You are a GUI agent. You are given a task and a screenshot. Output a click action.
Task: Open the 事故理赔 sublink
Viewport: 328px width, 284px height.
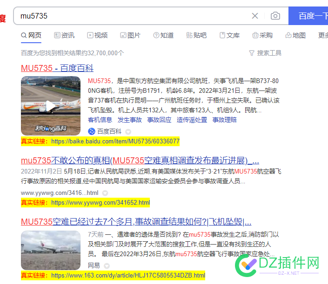224,120
